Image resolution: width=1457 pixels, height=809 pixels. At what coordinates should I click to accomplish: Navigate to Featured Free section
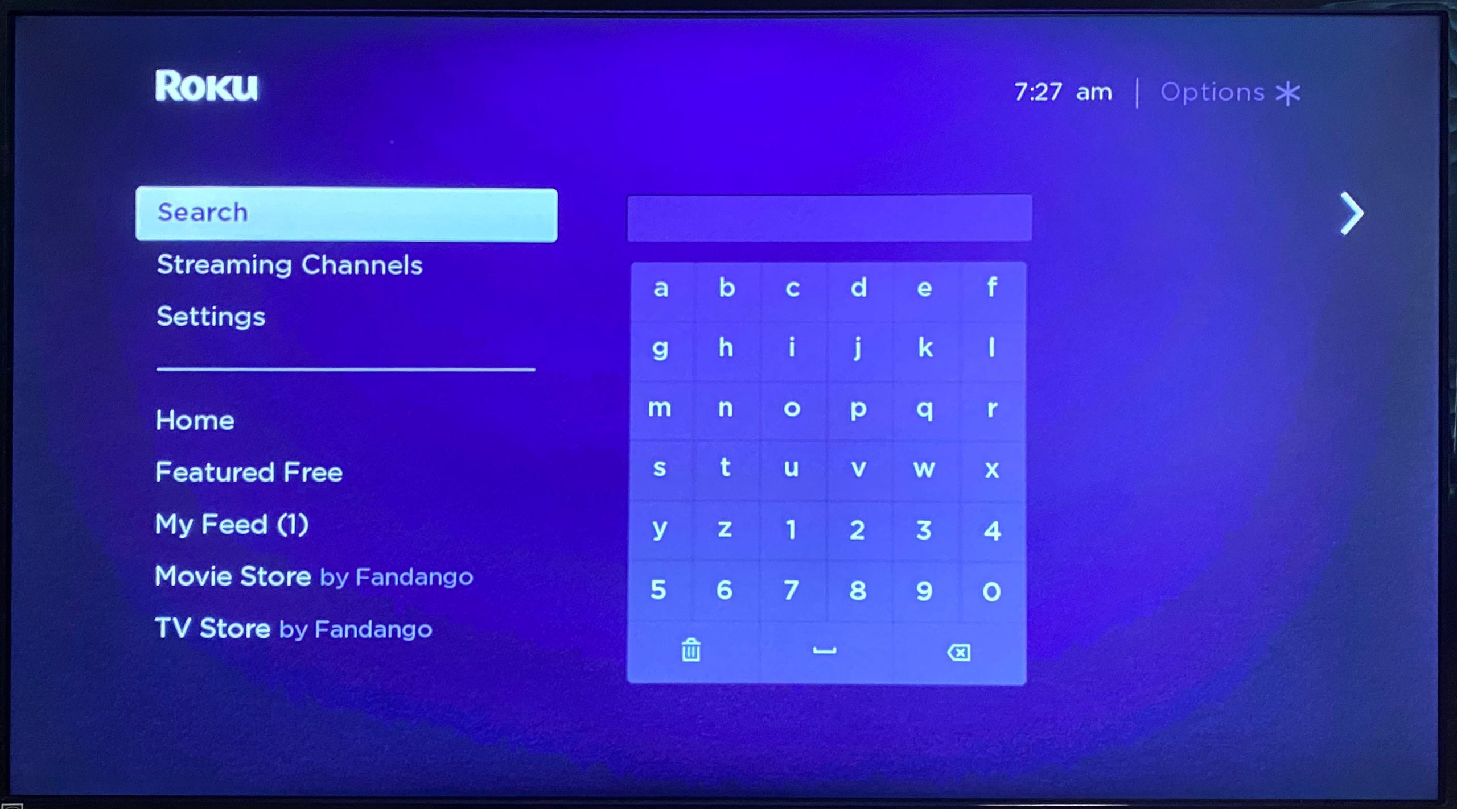click(248, 470)
